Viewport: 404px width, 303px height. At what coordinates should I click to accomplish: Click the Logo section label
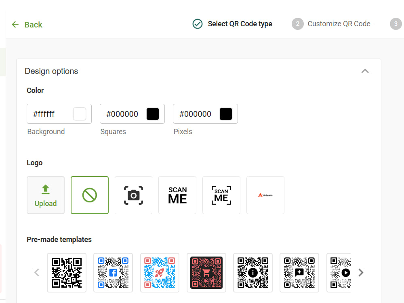click(34, 163)
